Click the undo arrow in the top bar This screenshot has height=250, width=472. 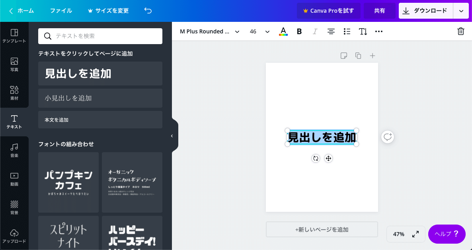click(x=148, y=11)
